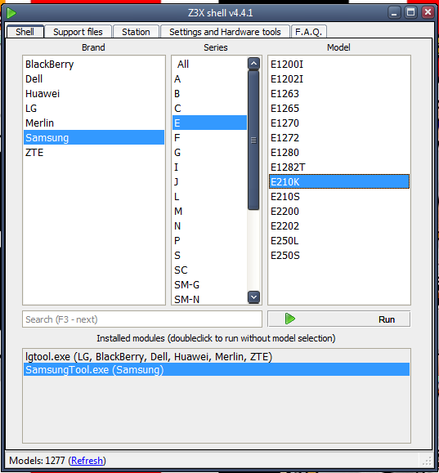This screenshot has width=439, height=473.
Task: Select BlackBerry in Brand list
Action: click(x=94, y=65)
